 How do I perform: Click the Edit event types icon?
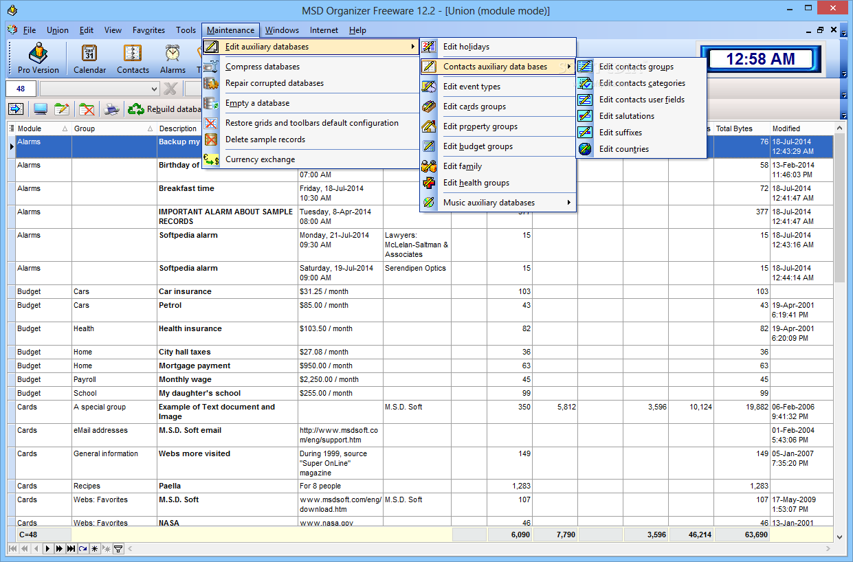(429, 87)
